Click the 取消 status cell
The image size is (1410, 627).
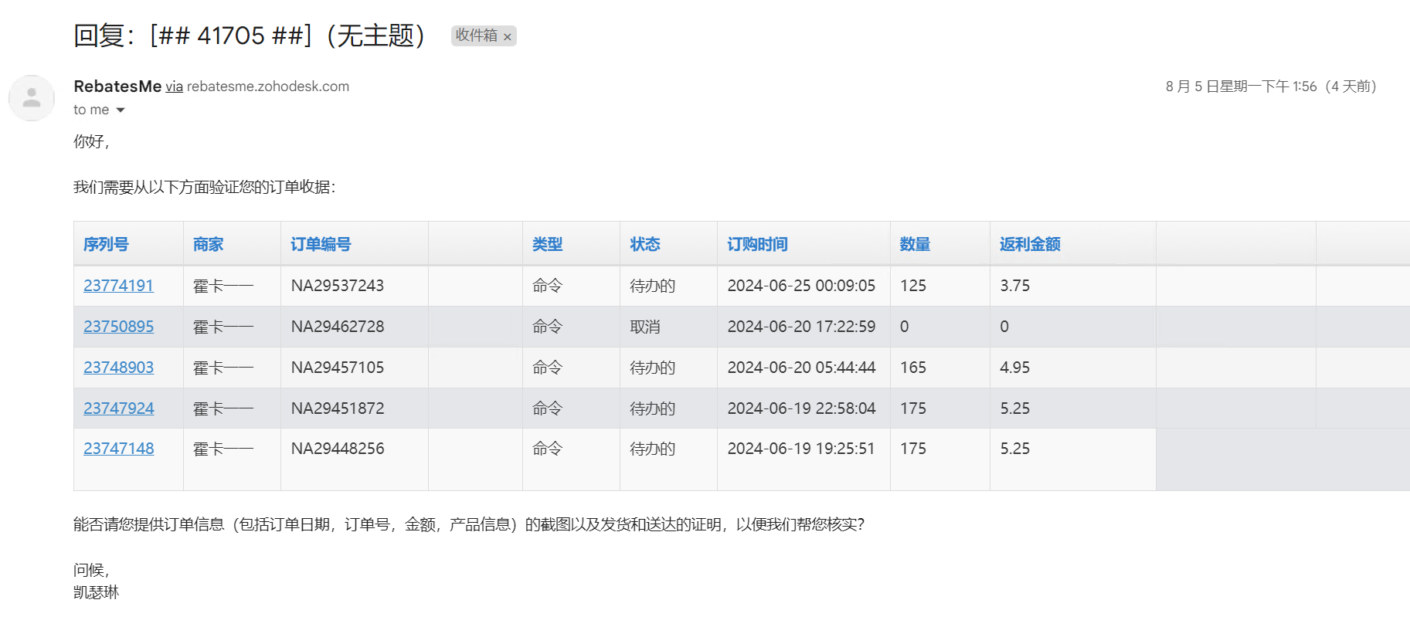click(645, 327)
